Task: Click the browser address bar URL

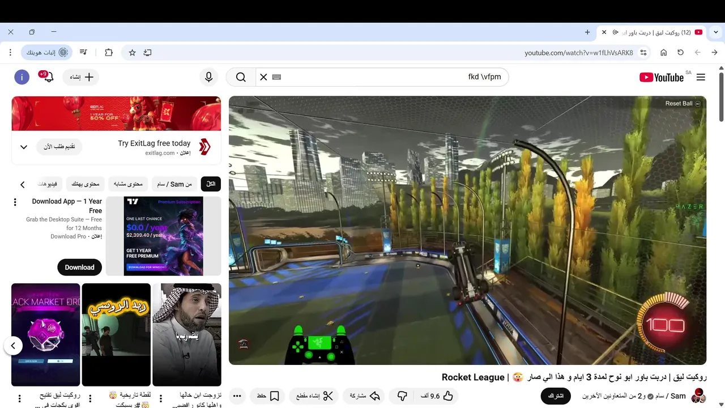Action: pos(578,53)
